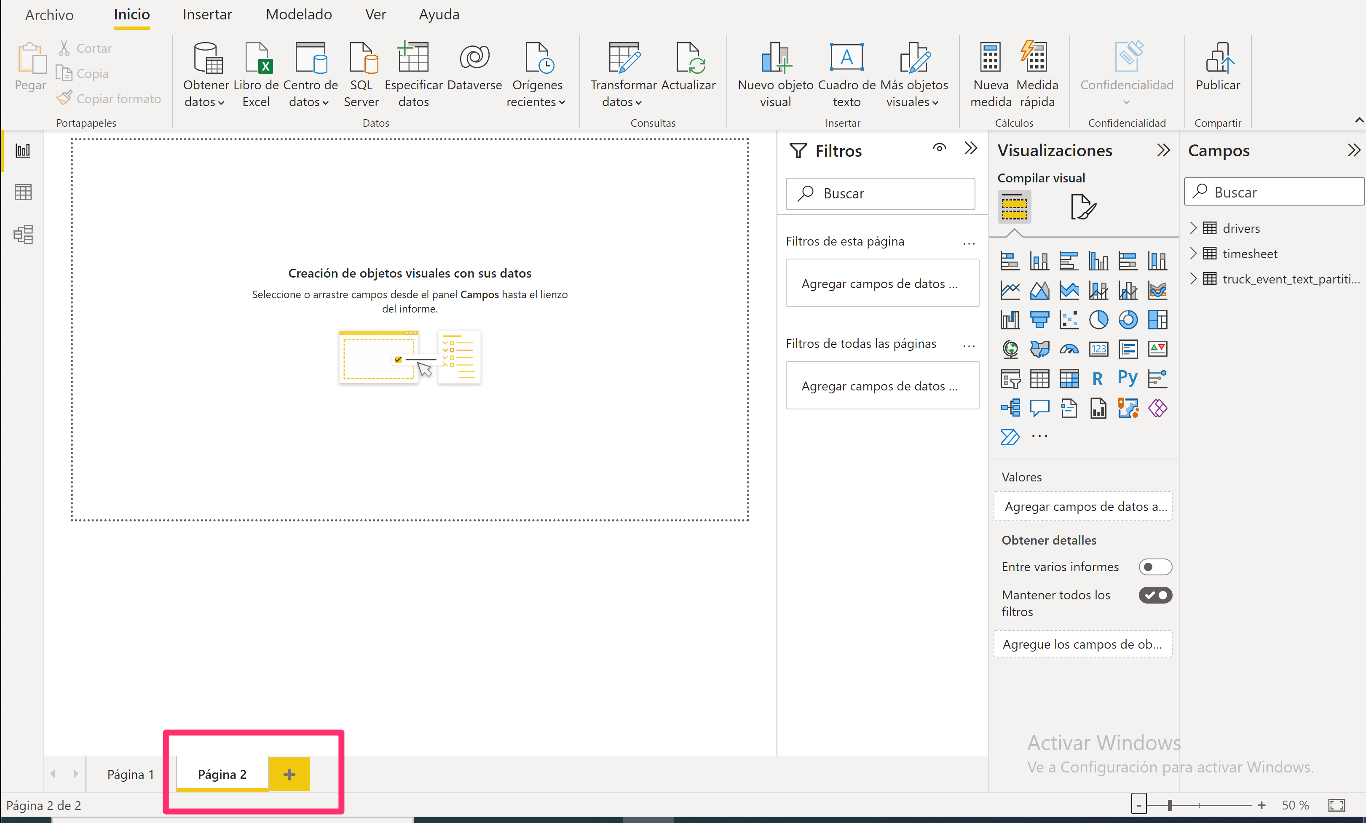The image size is (1366, 823).
Task: Collapse Visualizaciones pane
Action: pos(1164,150)
